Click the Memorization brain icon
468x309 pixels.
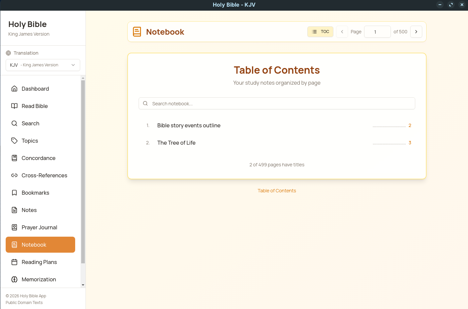(14, 279)
